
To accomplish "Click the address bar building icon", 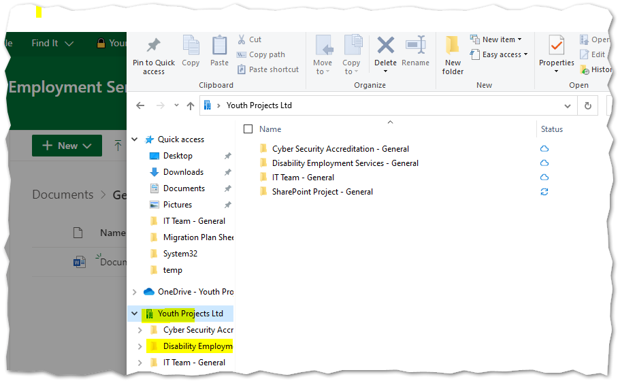I will tap(207, 105).
